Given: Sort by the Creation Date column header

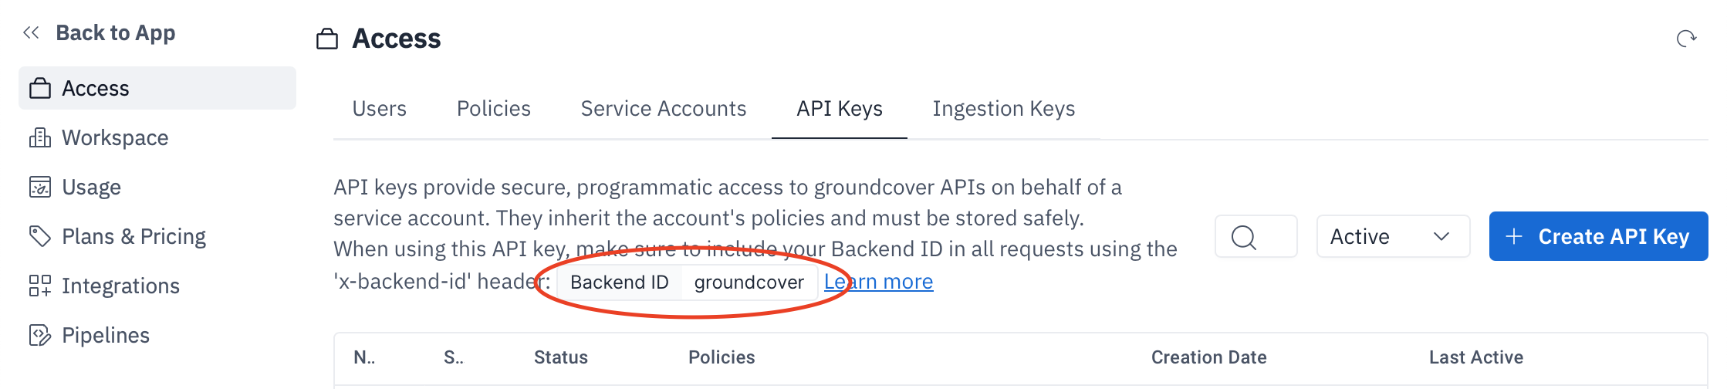Looking at the screenshot, I should (x=1208, y=357).
